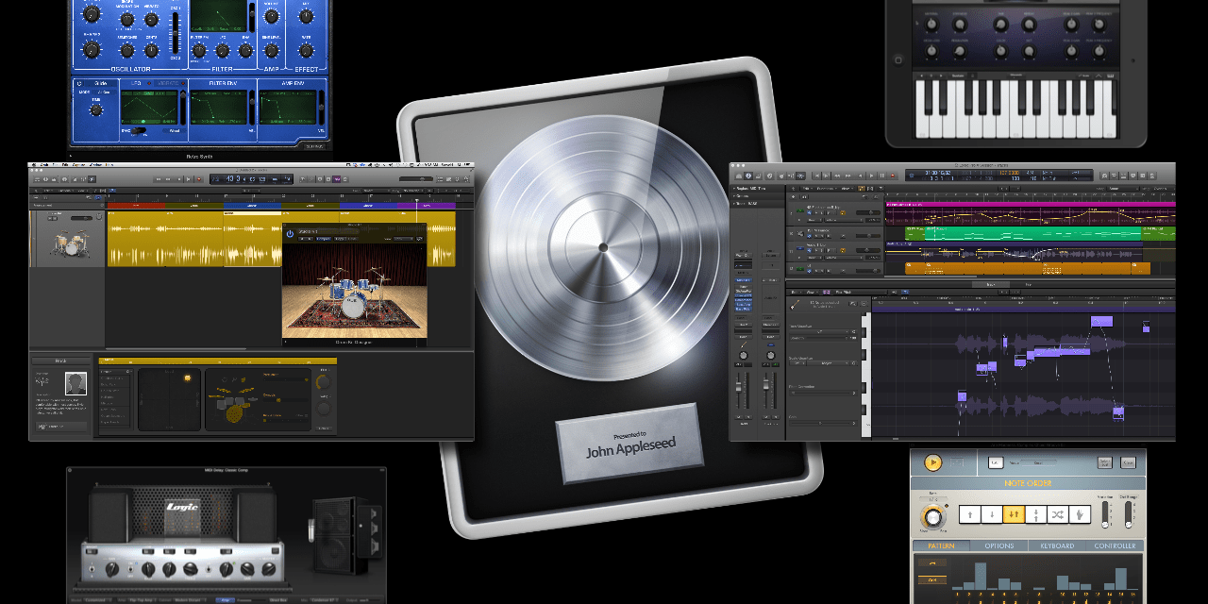Open the CONTROLLER tab in the arpeggiator
1208x604 pixels.
pos(1115,545)
